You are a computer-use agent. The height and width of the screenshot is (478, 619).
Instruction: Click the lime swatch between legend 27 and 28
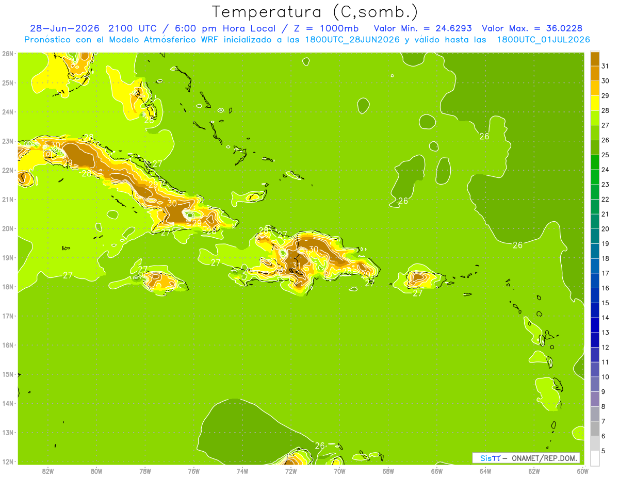(x=595, y=118)
